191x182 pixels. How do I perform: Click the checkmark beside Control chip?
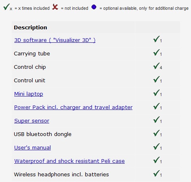tap(156, 66)
